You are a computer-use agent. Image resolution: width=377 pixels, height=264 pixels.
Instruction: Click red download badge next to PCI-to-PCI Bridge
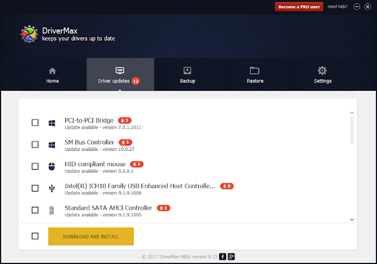click(124, 120)
